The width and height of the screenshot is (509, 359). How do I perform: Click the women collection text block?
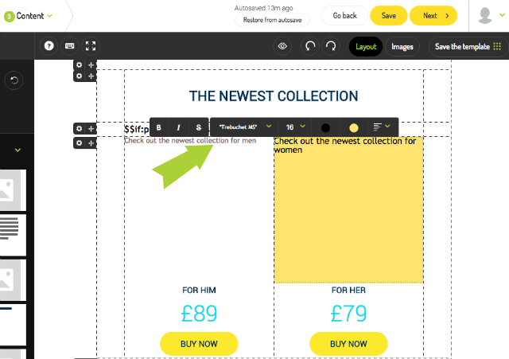pyautogui.click(x=348, y=210)
